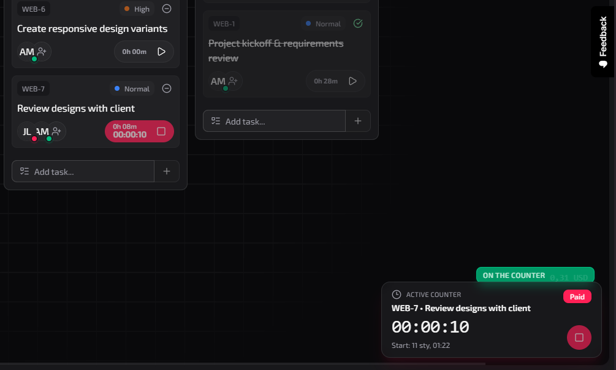Click the WEB-7 title in the active counter panel
Image resolution: width=616 pixels, height=370 pixels.
click(x=461, y=308)
